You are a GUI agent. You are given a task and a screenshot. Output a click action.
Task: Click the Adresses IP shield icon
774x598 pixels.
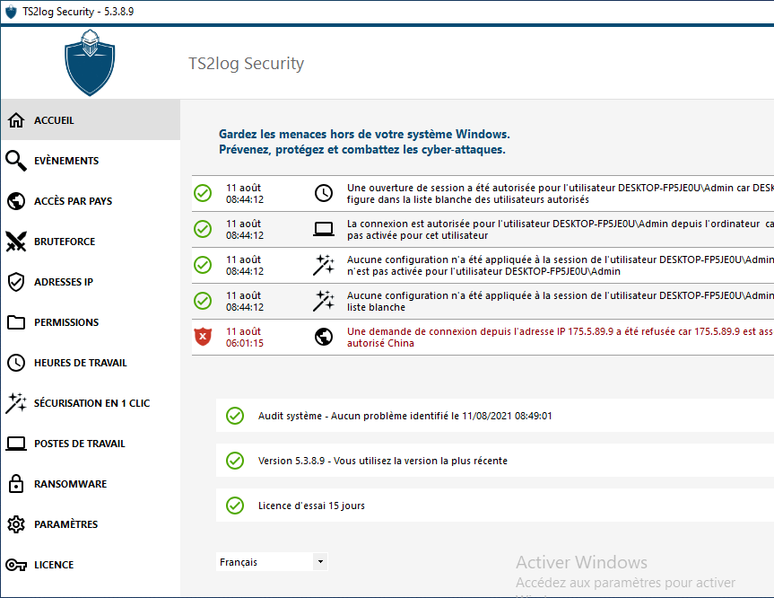click(16, 282)
